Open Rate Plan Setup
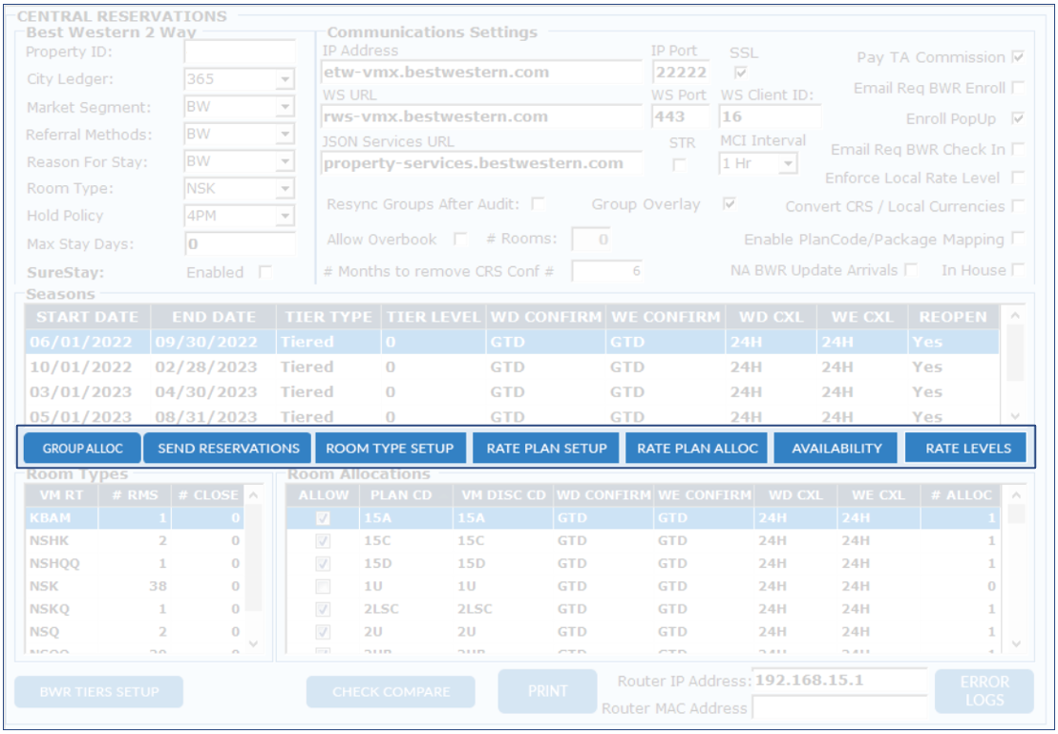This screenshot has width=1058, height=734. (546, 448)
